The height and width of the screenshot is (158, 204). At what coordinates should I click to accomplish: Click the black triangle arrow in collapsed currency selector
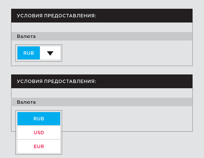coord(50,53)
